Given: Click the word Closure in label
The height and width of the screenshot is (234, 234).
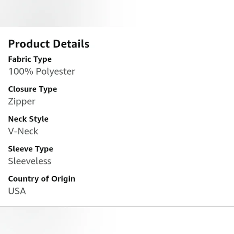Looking at the screenshot, I should (x=22, y=89).
